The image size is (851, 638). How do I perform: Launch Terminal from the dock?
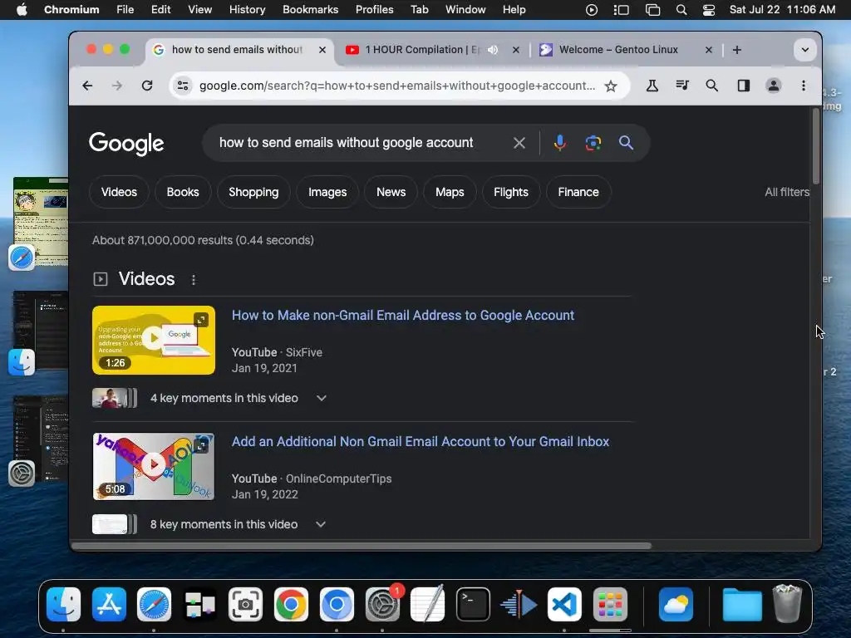pos(473,605)
